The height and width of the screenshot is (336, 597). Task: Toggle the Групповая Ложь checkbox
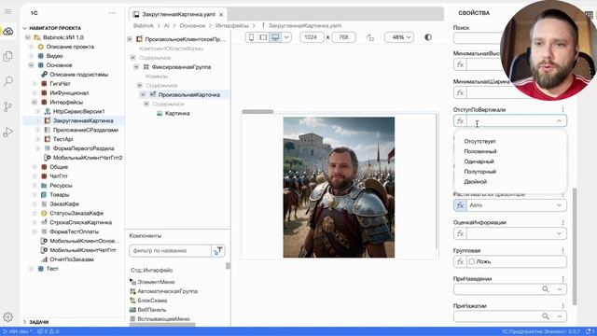472,261
